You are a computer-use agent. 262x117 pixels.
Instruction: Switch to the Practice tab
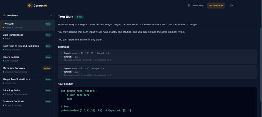[x=216, y=5]
